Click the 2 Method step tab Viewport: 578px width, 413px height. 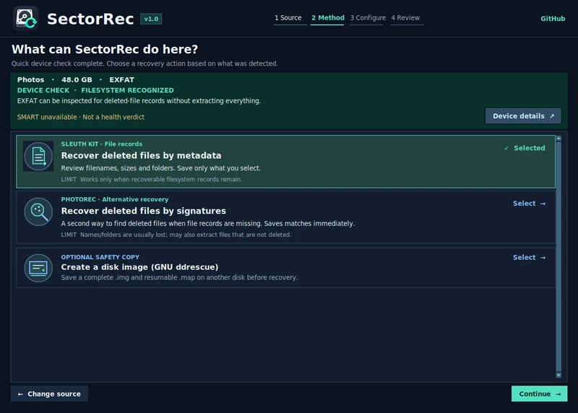pyautogui.click(x=327, y=19)
